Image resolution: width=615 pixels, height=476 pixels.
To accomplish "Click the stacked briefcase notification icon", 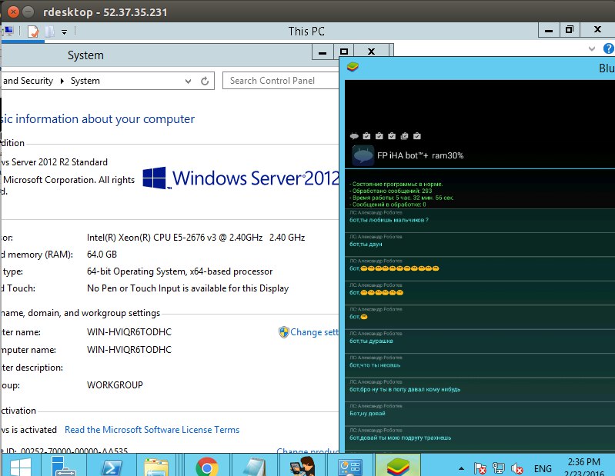I will tap(404, 136).
